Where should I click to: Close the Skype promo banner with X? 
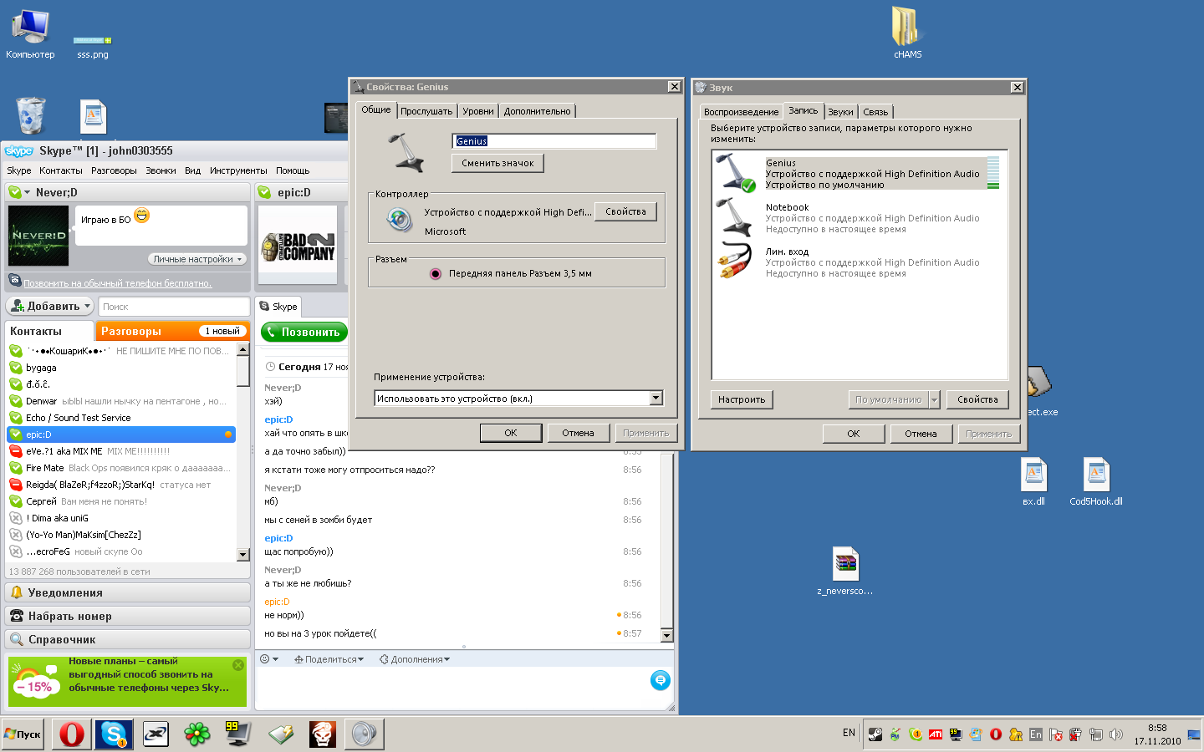click(238, 665)
